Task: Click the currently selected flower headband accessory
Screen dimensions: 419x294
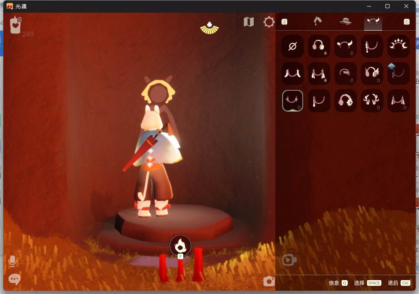Action: (292, 100)
